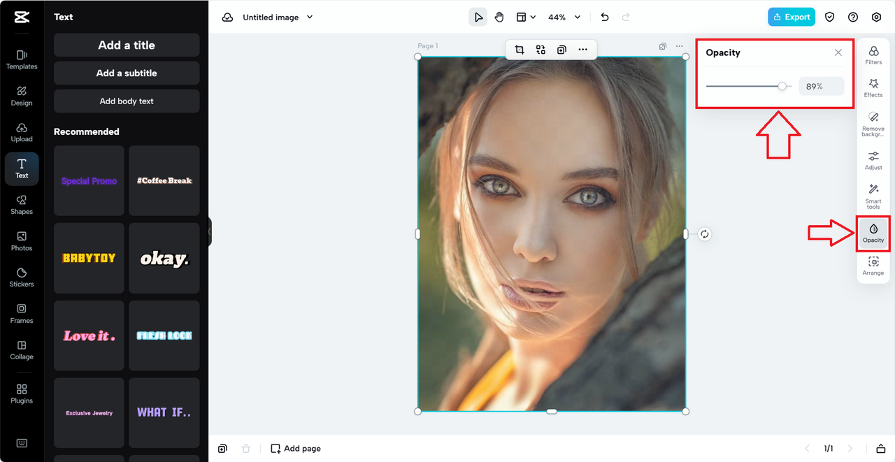Go to next page arrow
This screenshot has height=462, width=895.
coord(850,449)
